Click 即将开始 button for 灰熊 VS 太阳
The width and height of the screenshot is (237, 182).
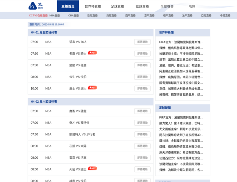tap(142, 146)
